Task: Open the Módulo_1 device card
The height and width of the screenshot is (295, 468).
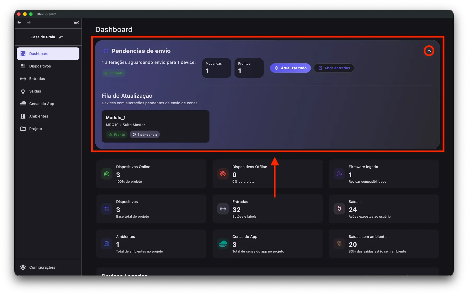Action: pos(155,126)
